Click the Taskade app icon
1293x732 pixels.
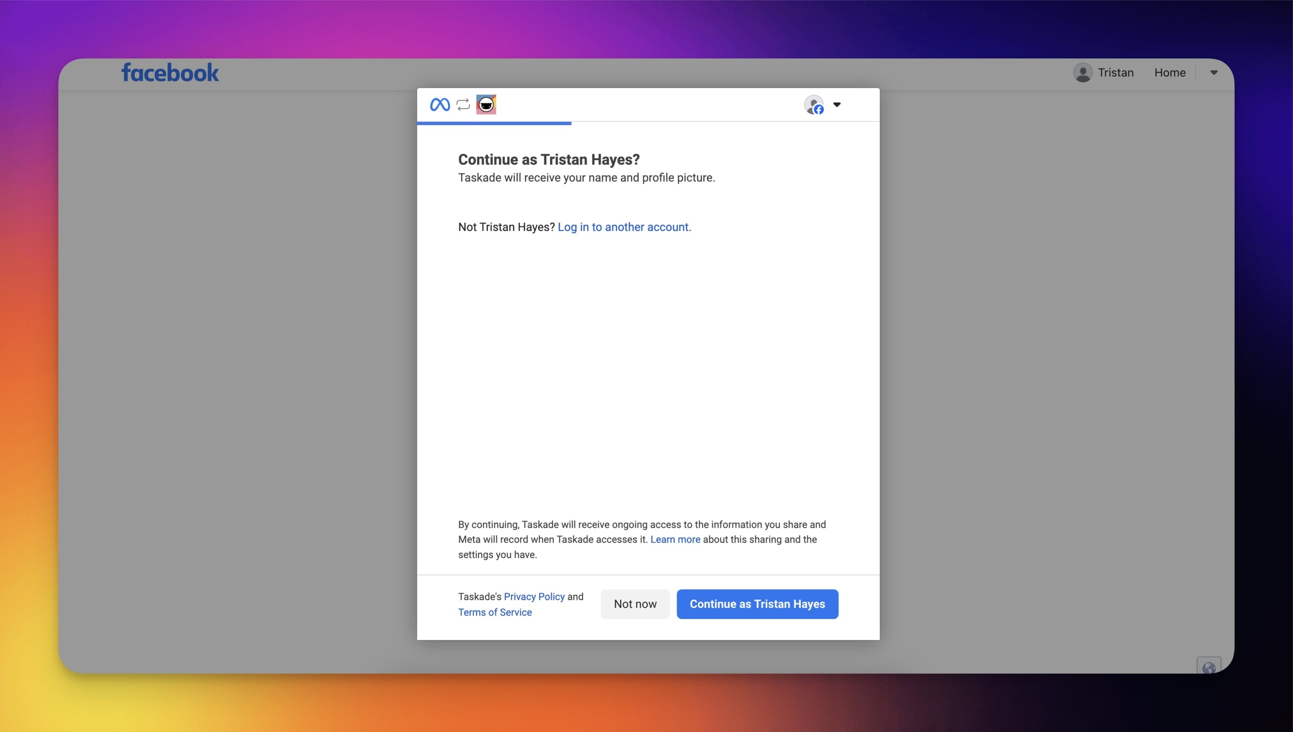point(486,105)
